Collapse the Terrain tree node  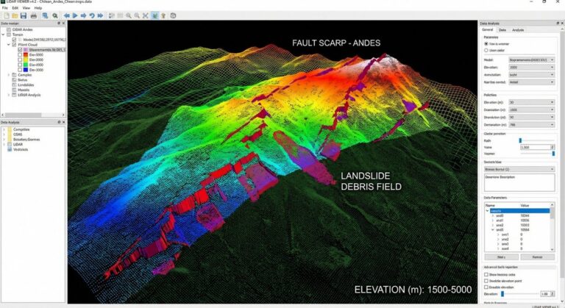pos(3,35)
